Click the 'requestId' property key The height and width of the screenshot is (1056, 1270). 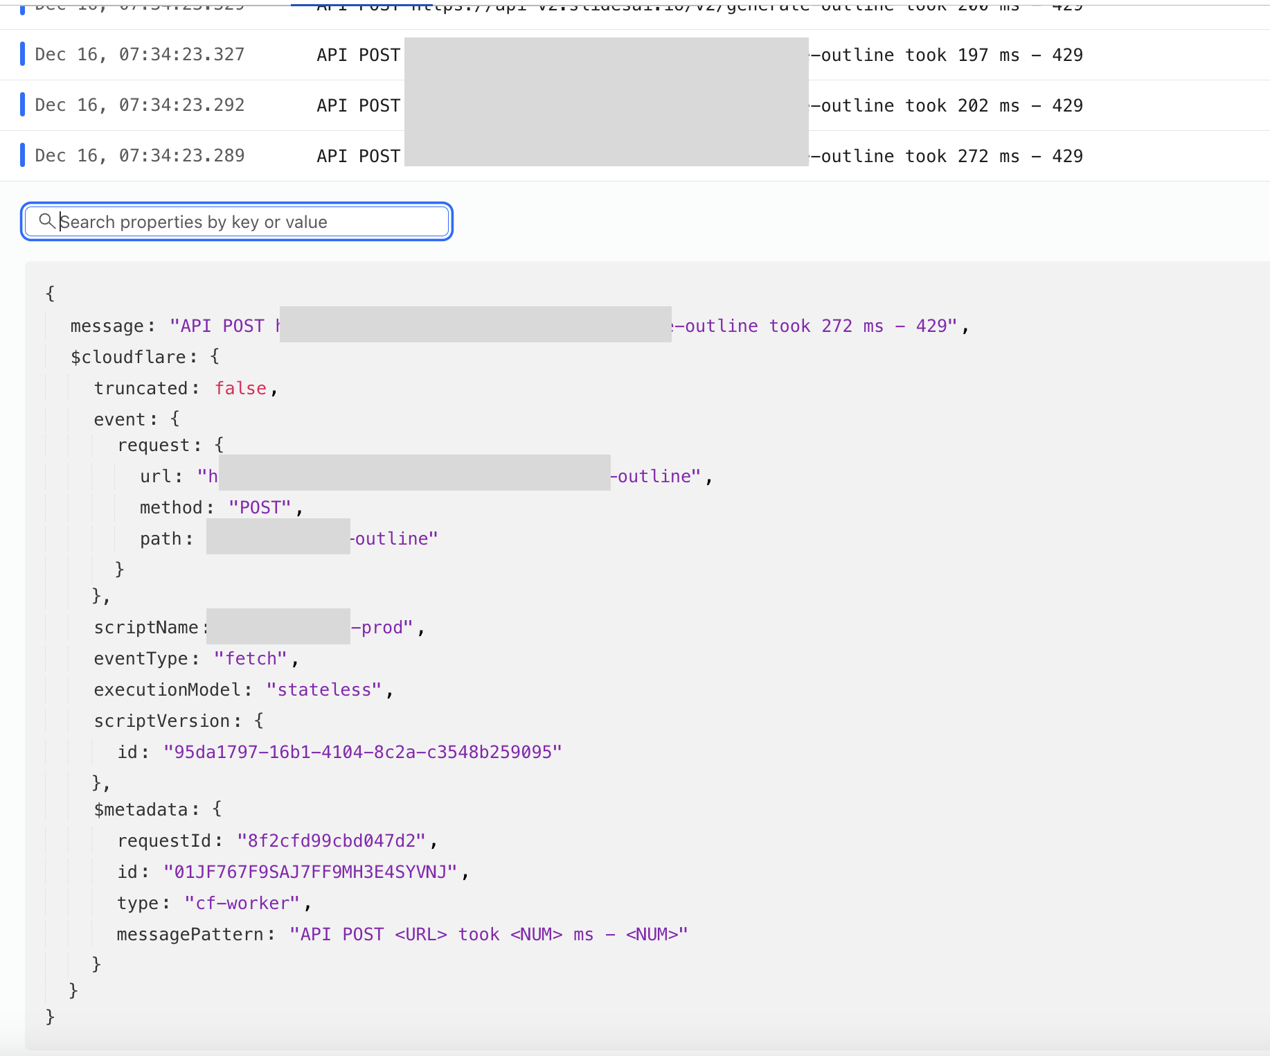(164, 841)
